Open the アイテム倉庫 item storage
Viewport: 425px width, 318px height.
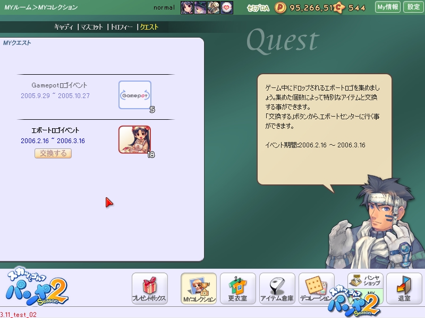[277, 289]
